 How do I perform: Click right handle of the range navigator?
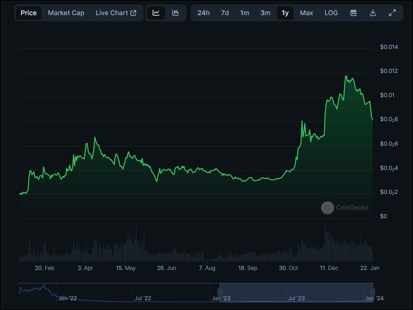click(x=373, y=292)
